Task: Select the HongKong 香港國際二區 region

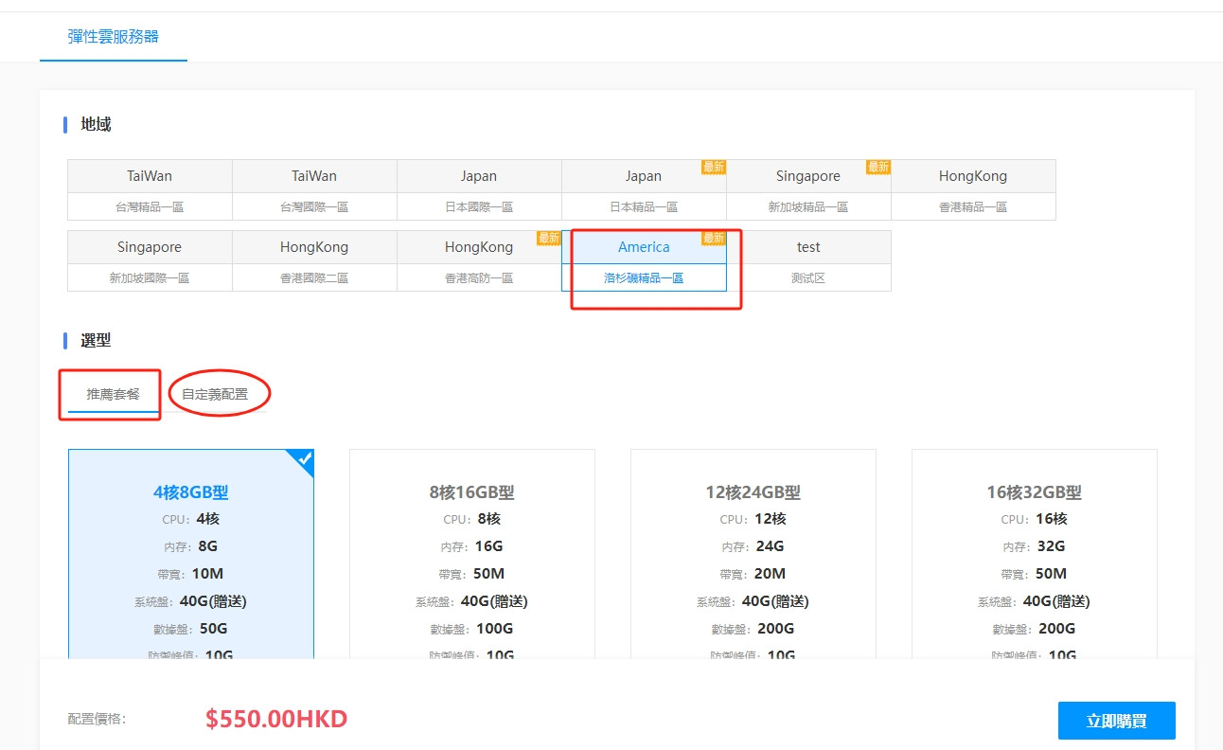Action: [314, 261]
